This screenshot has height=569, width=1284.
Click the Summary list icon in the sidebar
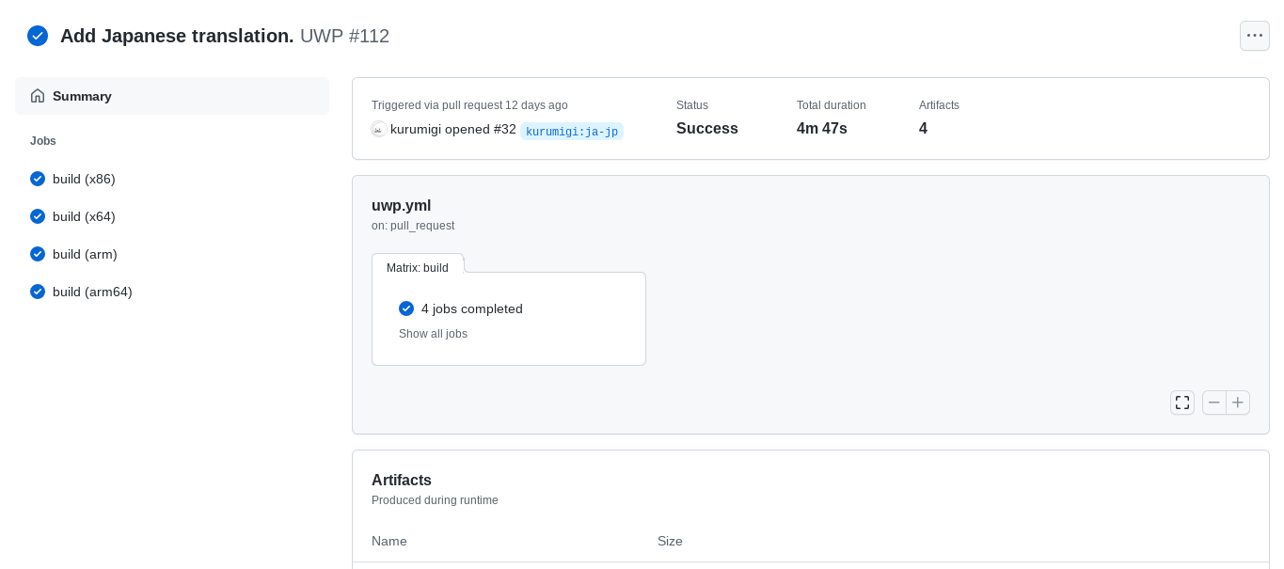pyautogui.click(x=38, y=96)
